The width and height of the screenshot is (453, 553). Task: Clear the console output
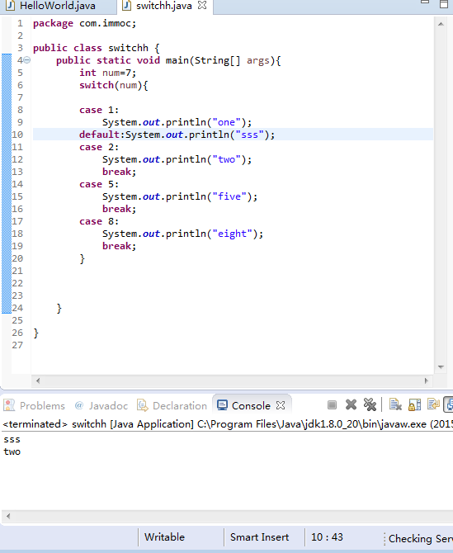click(x=395, y=405)
